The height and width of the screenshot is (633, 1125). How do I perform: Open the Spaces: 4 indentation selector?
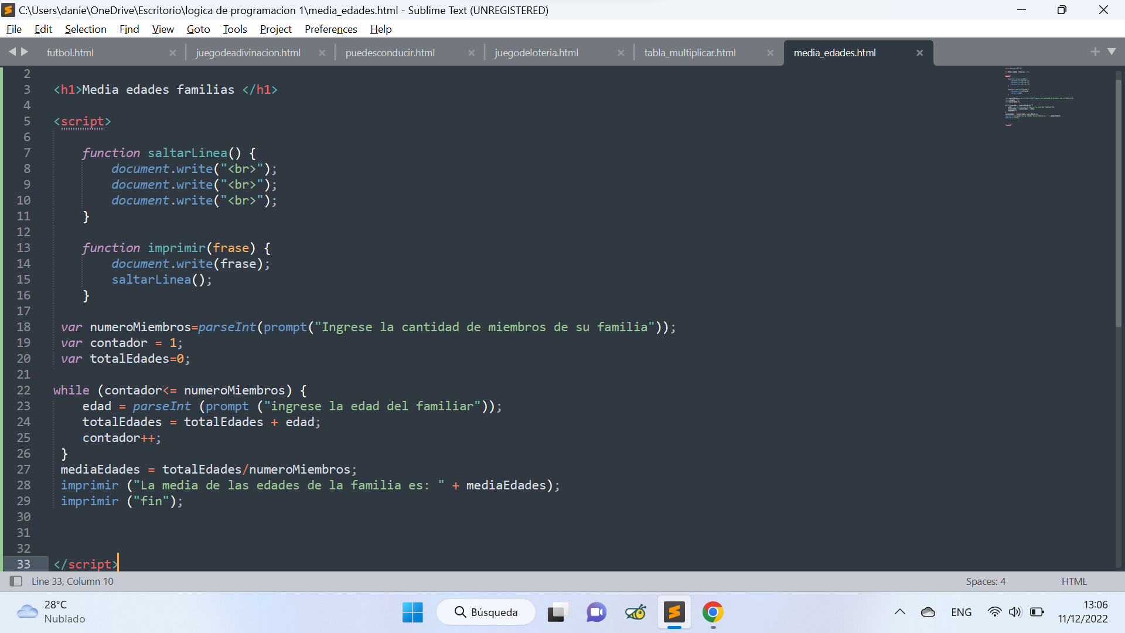point(986,581)
